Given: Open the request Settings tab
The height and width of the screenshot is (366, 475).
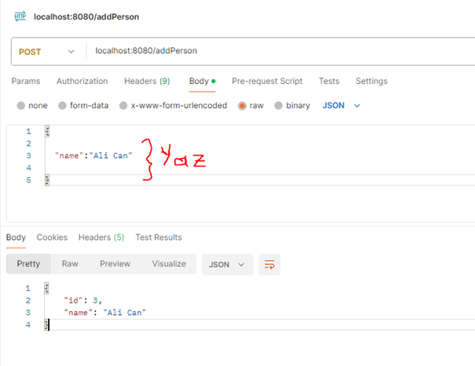Looking at the screenshot, I should (x=371, y=81).
